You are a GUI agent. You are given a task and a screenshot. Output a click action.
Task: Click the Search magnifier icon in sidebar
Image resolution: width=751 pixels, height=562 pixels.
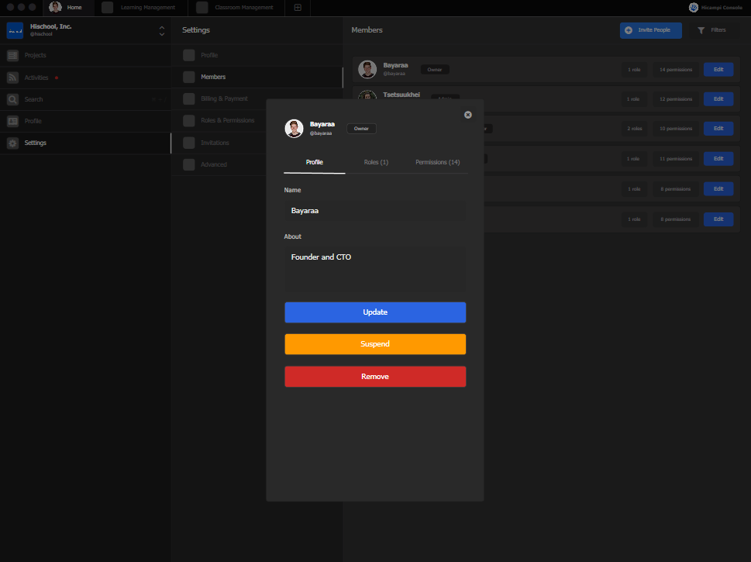tap(12, 99)
